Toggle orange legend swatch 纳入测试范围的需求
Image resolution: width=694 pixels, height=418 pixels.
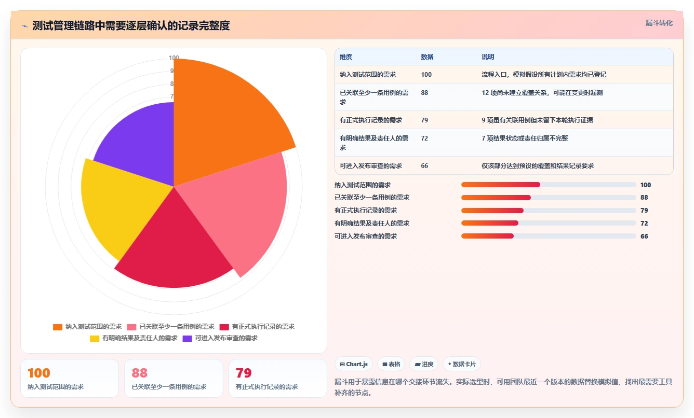coord(58,327)
